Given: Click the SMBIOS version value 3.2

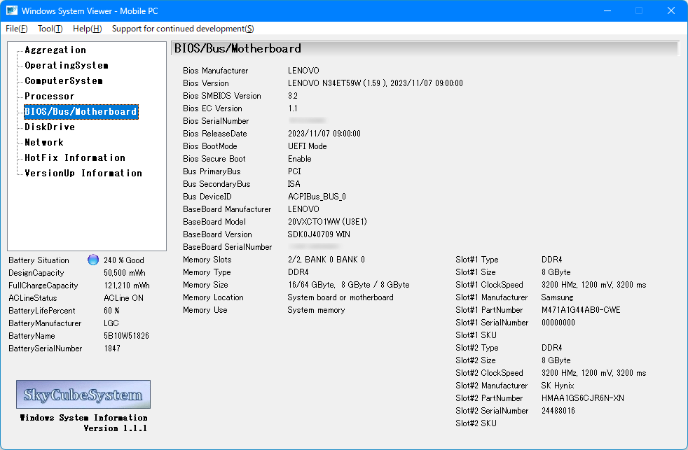Looking at the screenshot, I should coord(293,96).
